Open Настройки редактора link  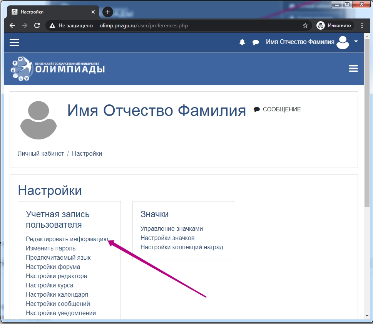click(x=57, y=276)
